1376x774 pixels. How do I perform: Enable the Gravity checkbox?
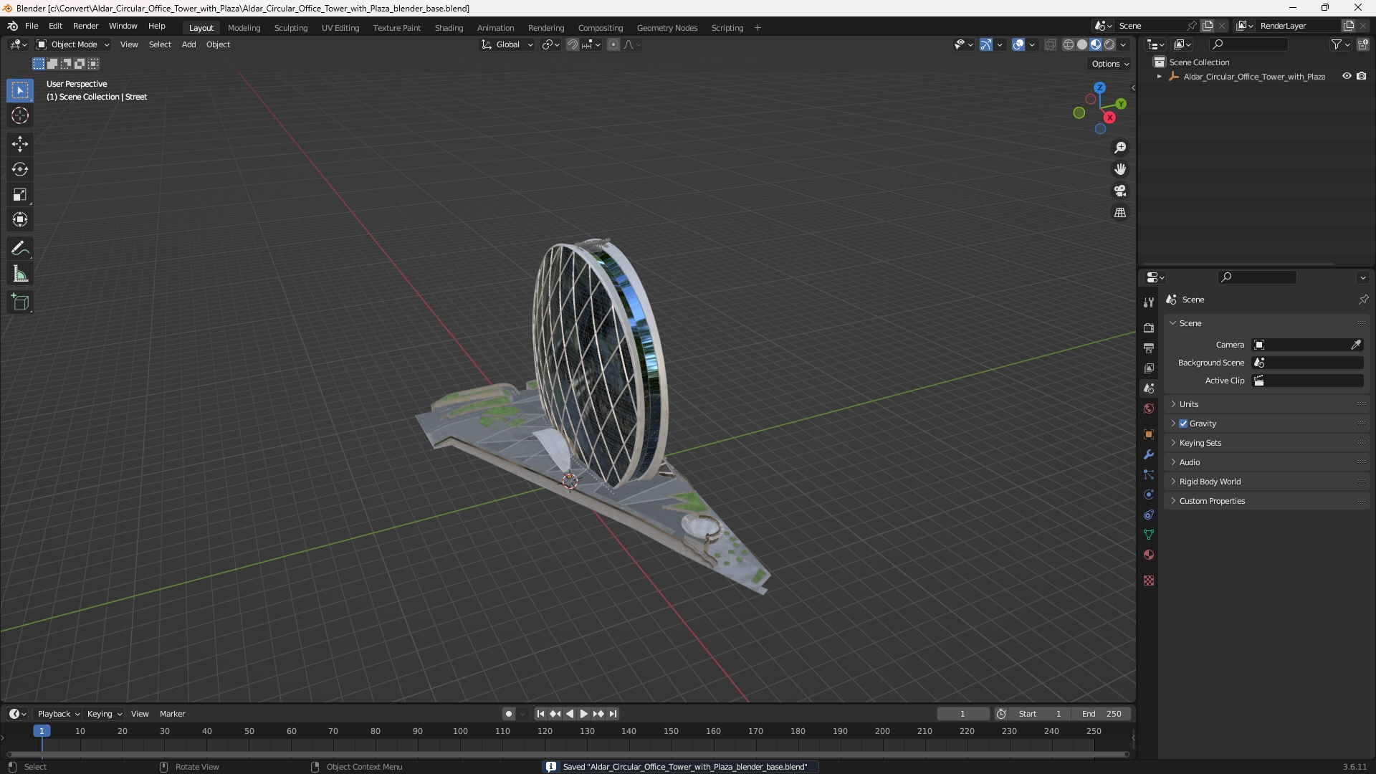(x=1183, y=424)
